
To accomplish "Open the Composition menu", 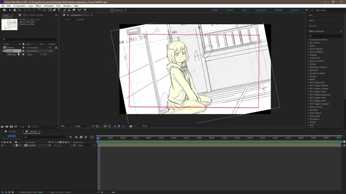I will [19, 6].
